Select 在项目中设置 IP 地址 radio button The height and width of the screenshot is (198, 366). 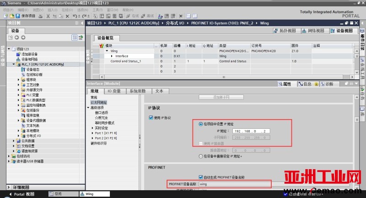pyautogui.click(x=200, y=124)
